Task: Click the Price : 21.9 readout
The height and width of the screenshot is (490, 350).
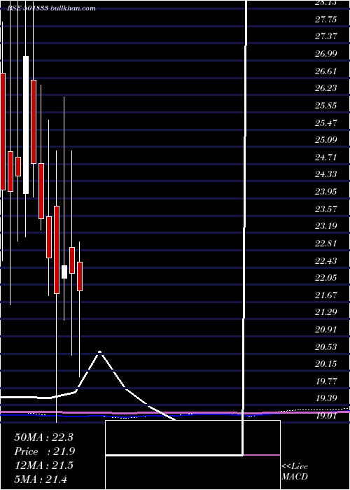Action: (x=44, y=451)
